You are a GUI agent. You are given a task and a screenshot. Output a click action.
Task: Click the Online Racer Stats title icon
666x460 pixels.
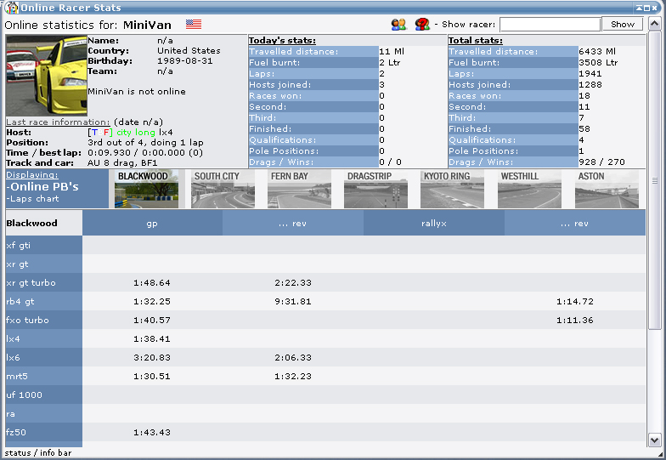11,7
